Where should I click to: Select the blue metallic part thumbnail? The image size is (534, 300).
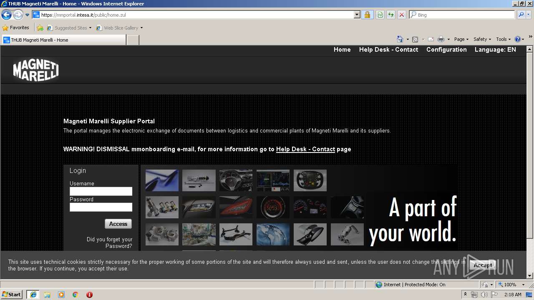(162, 180)
